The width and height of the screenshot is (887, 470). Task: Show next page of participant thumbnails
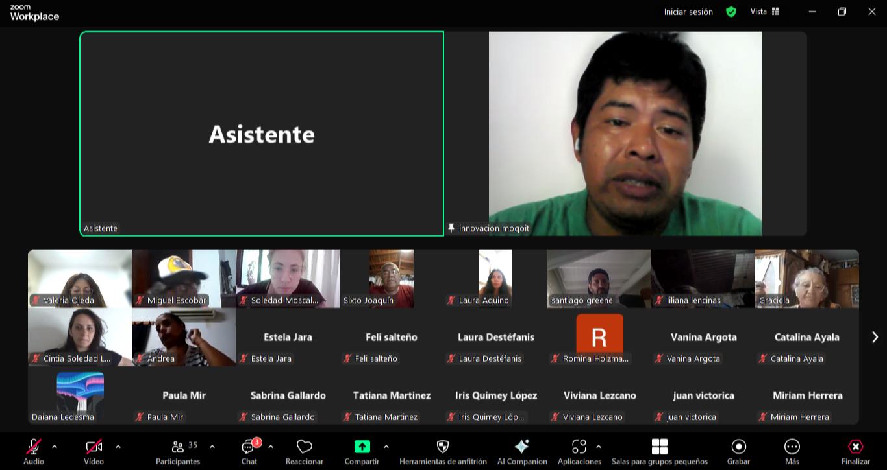coord(874,337)
